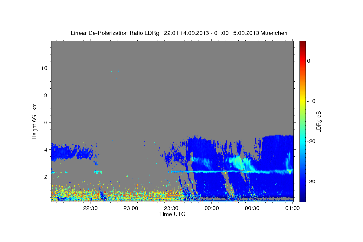Click the height tick label 8

tap(45, 95)
